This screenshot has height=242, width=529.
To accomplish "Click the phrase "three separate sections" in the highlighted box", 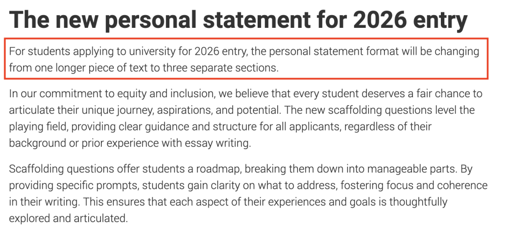I will point(220,68).
